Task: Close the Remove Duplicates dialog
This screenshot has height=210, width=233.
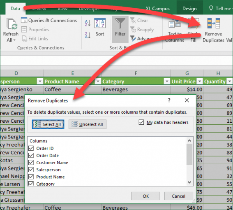Action: pos(187,100)
